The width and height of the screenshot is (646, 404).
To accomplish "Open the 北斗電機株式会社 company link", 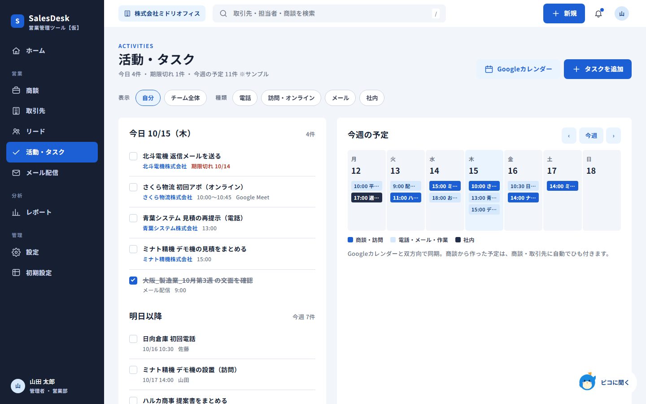I will click(x=165, y=167).
